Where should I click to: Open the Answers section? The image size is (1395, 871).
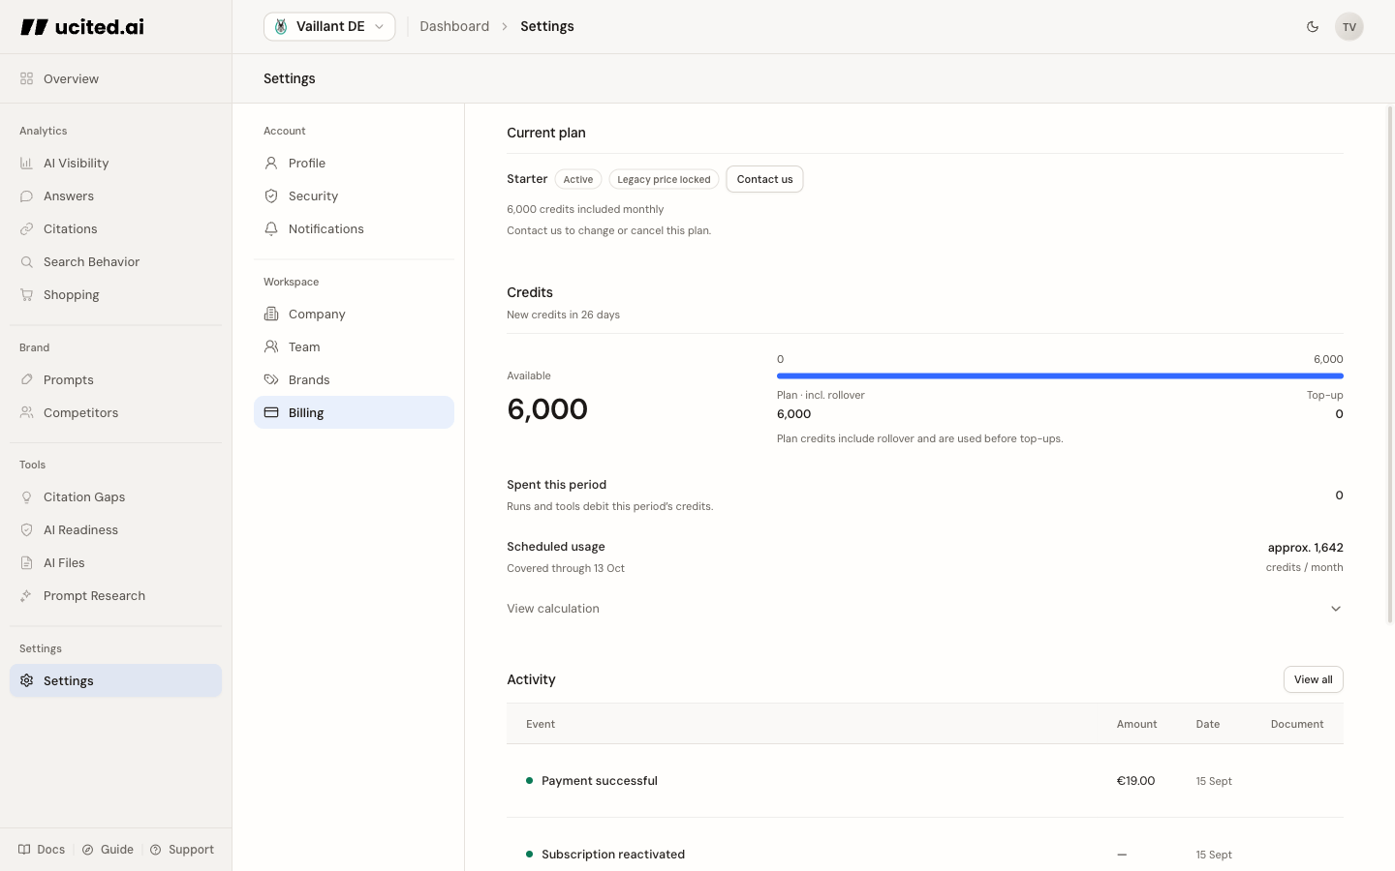[x=115, y=195]
